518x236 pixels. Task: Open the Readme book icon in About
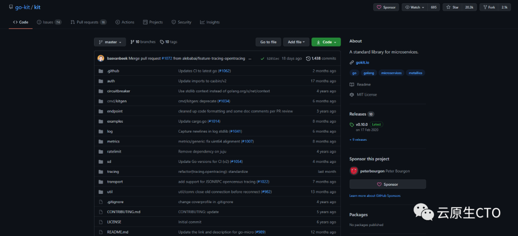click(352, 84)
